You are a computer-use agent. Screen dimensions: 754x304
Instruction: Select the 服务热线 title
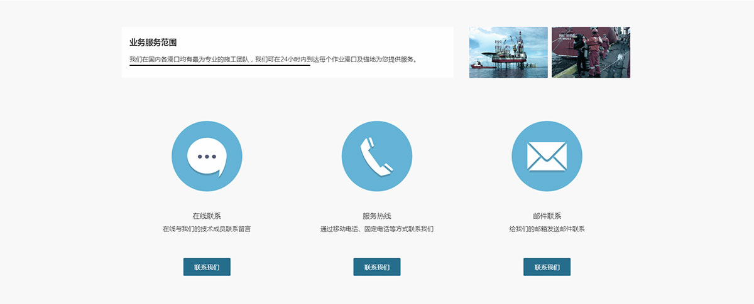pyautogui.click(x=376, y=216)
